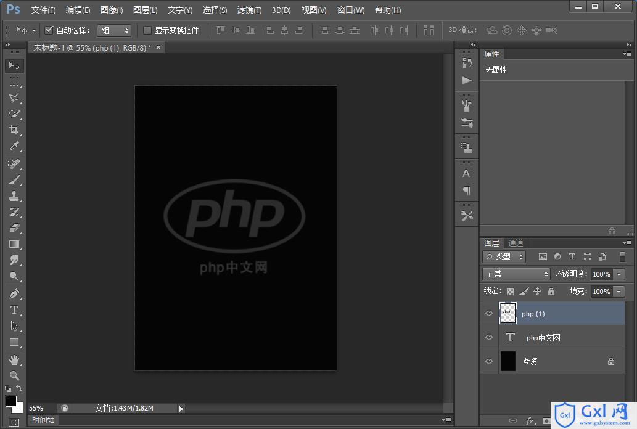637x429 pixels.
Task: Click the 不透明度 value field
Action: point(602,274)
